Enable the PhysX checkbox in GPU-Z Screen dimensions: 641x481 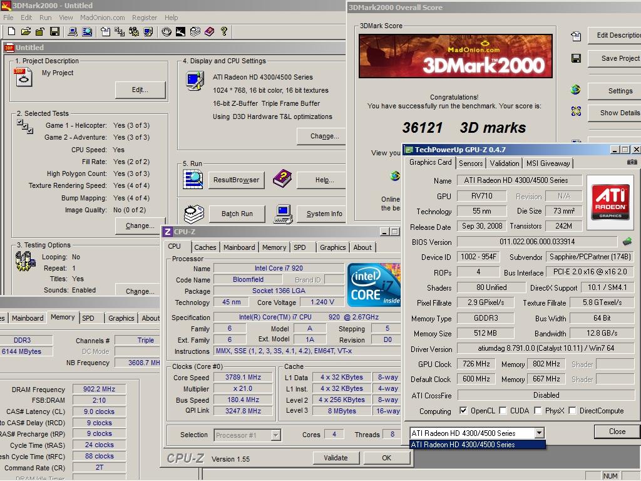tap(538, 410)
